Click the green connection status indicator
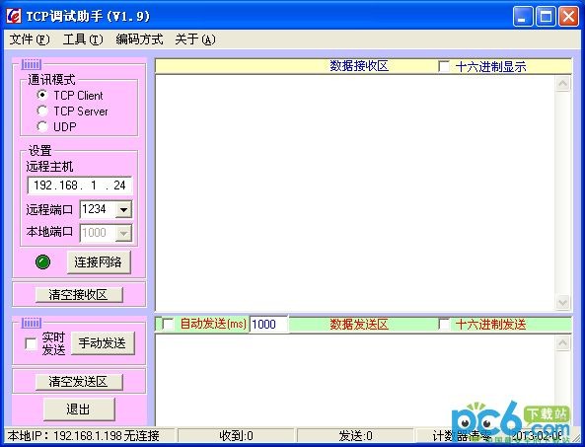 click(x=42, y=261)
